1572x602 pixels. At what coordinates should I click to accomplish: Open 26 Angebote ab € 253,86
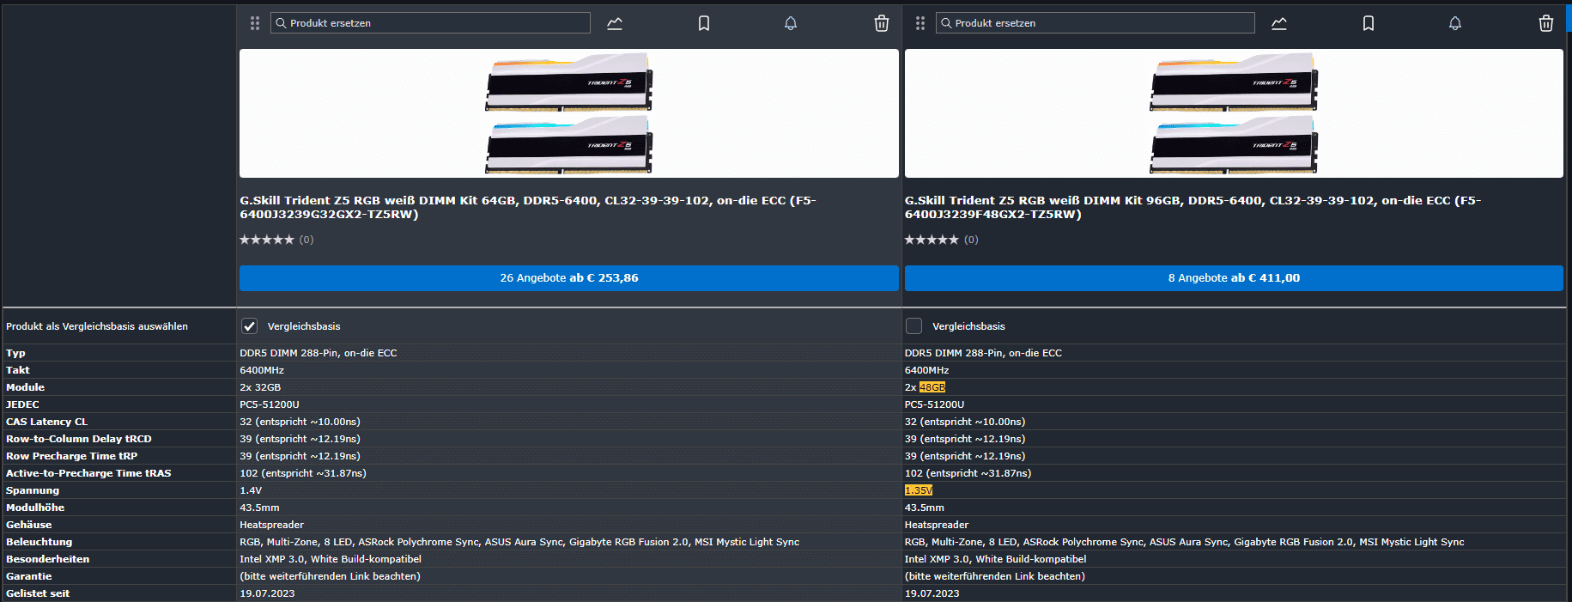[x=569, y=278]
